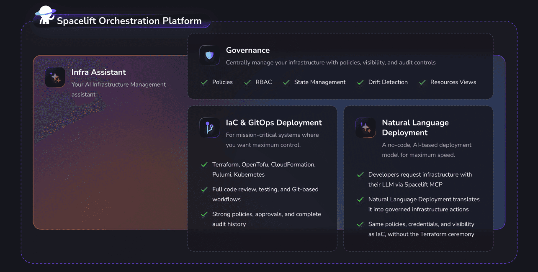Click the checkmark beside Full code review
This screenshot has width=538, height=272.
coord(204,190)
